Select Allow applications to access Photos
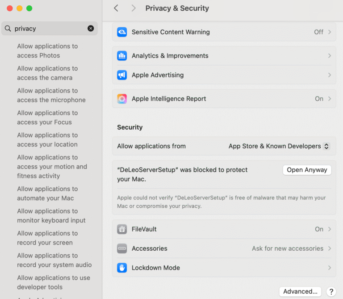The height and width of the screenshot is (299, 343). pos(47,51)
